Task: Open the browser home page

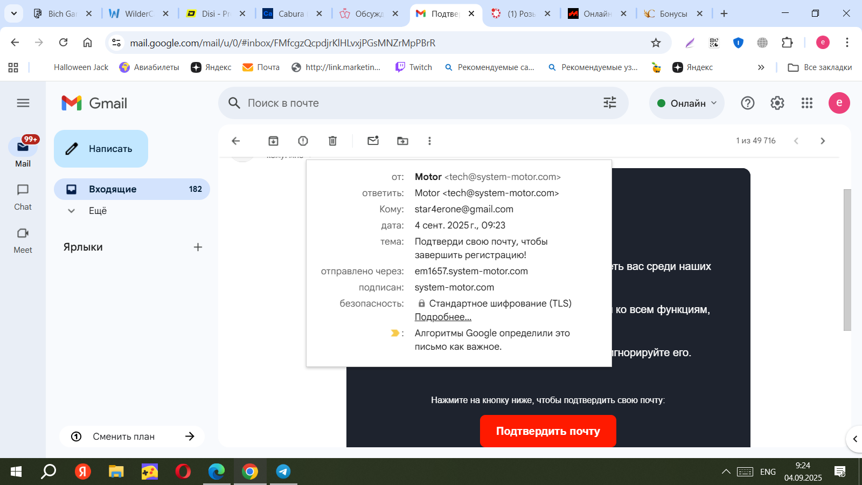Action: [87, 43]
